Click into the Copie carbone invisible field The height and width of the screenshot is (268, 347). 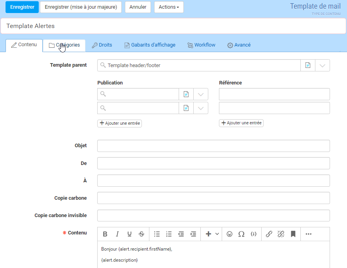pyautogui.click(x=213, y=216)
